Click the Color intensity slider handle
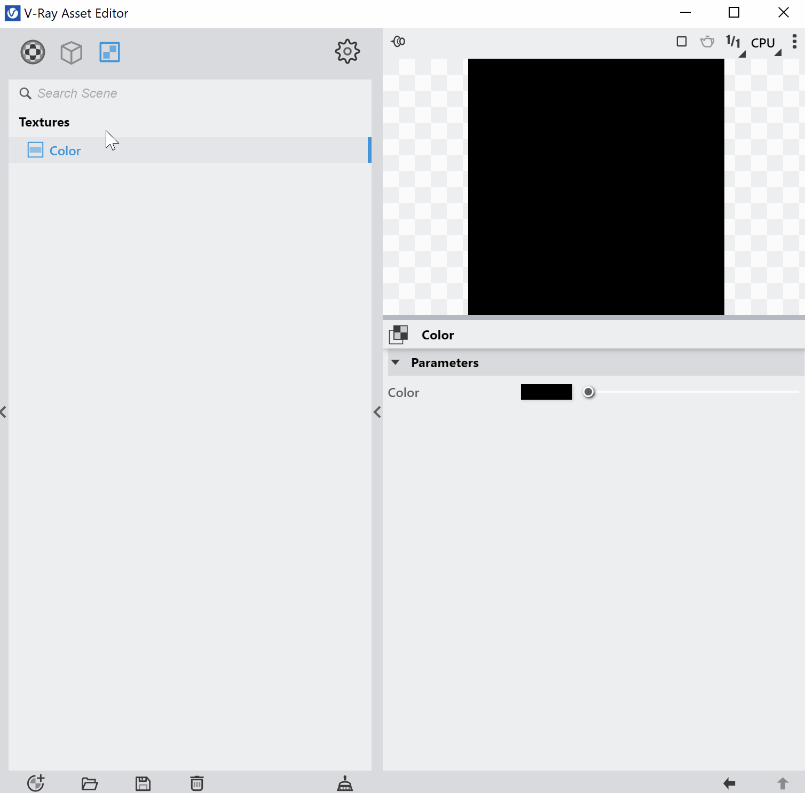805x793 pixels. [x=588, y=392]
